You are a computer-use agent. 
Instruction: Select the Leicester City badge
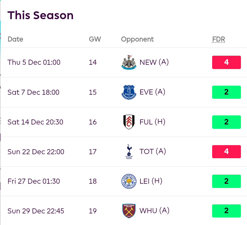pos(129,181)
